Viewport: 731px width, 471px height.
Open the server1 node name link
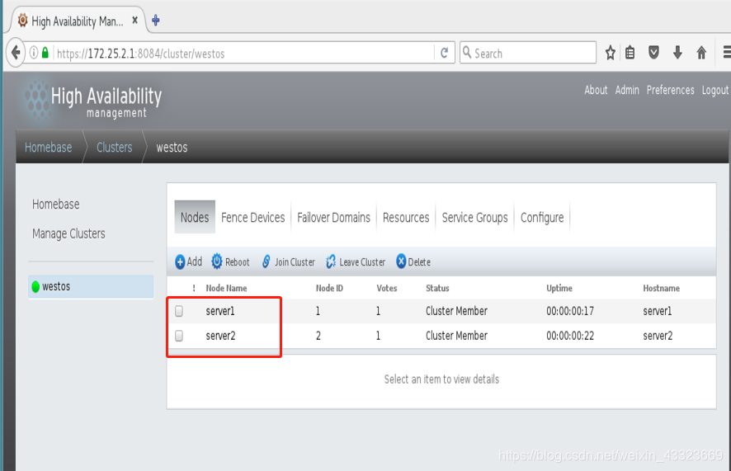[x=220, y=311]
